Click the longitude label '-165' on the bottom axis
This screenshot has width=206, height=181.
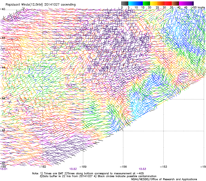click(3, 167)
